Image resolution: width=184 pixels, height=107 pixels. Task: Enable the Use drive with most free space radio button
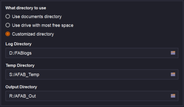point(8,25)
